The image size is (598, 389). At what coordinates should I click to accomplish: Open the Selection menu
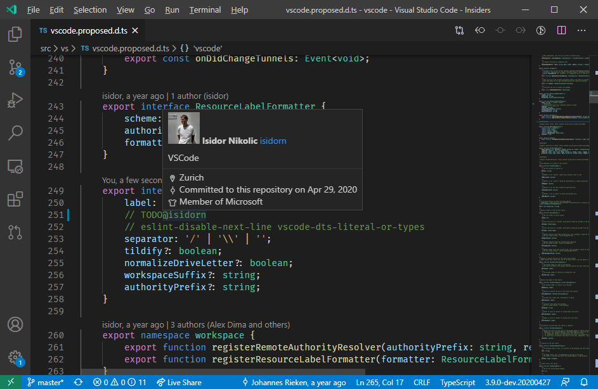pos(90,10)
